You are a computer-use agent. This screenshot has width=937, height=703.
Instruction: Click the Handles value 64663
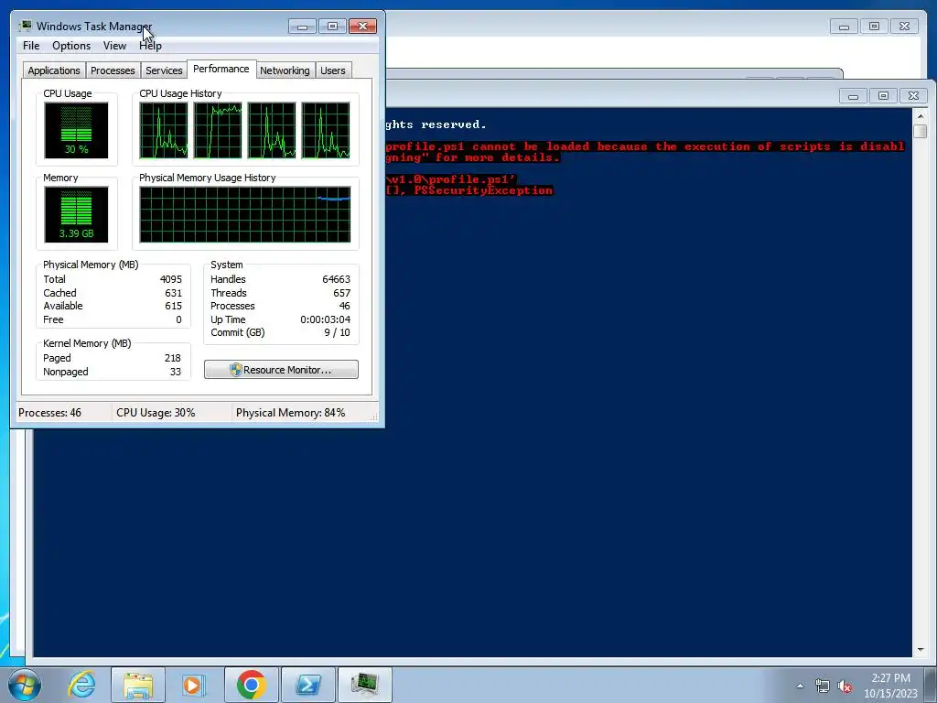point(336,279)
